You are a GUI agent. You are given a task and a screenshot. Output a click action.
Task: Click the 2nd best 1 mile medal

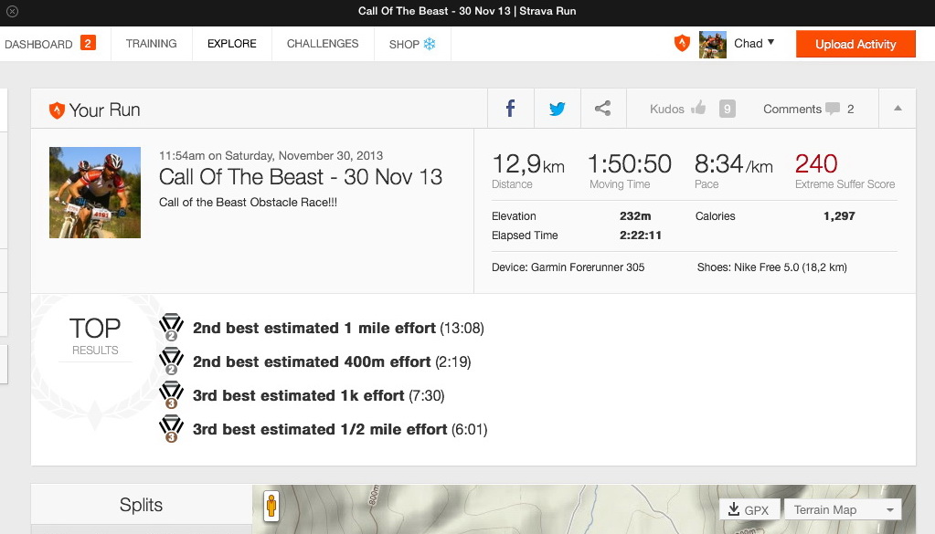coord(171,328)
